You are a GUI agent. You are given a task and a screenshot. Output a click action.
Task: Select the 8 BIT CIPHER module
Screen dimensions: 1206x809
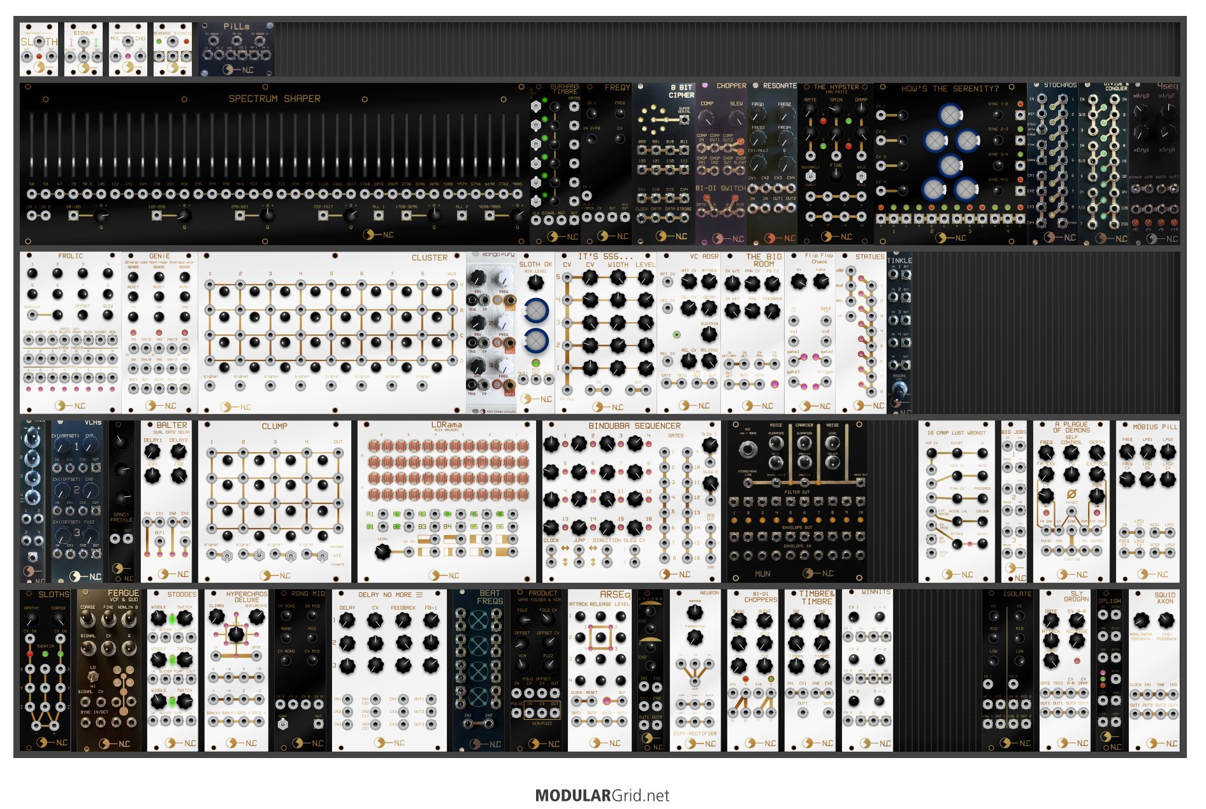664,164
